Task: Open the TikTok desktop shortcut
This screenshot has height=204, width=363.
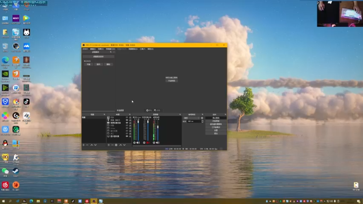Action: tap(26, 102)
